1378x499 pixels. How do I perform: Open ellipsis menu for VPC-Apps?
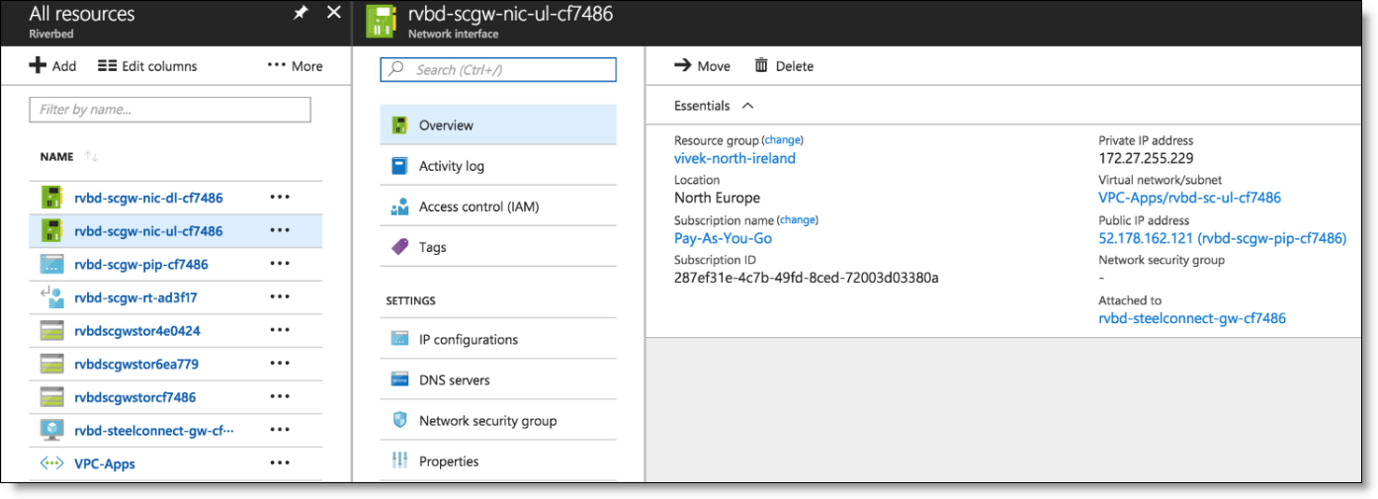coord(280,463)
